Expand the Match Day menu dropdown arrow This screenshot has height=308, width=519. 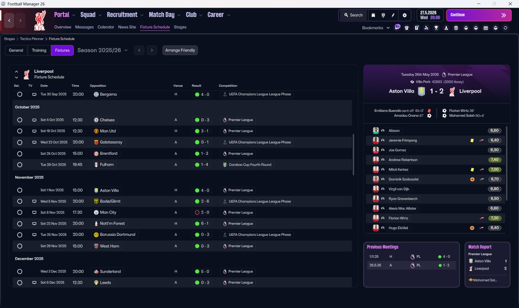pyautogui.click(x=179, y=15)
